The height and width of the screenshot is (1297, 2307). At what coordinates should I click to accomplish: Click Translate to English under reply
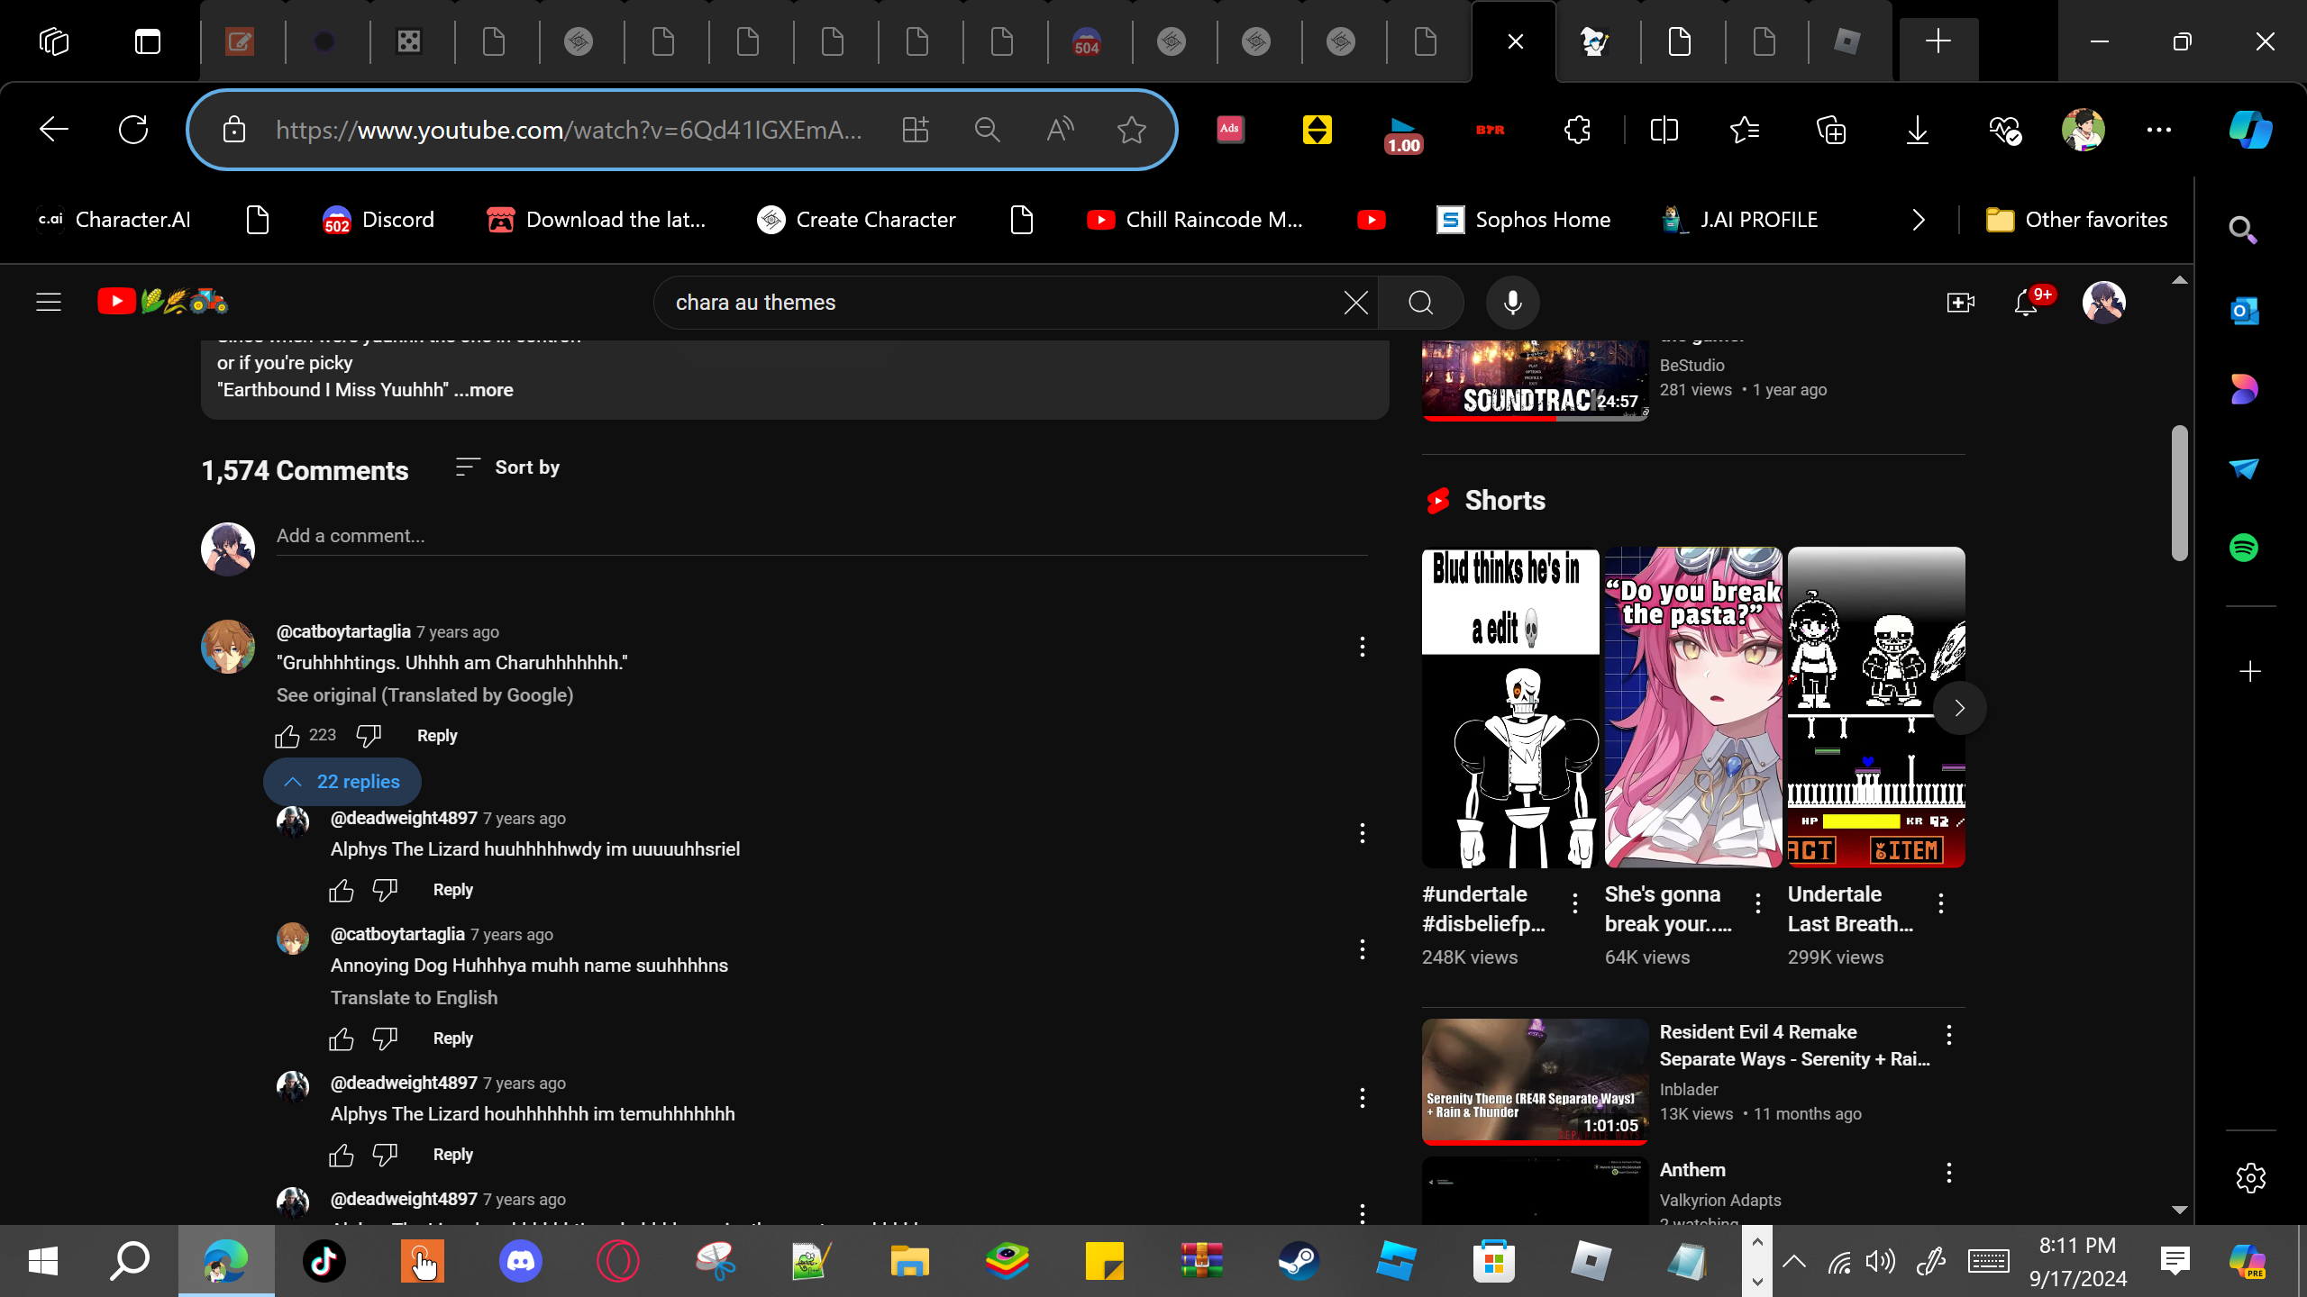(x=414, y=998)
